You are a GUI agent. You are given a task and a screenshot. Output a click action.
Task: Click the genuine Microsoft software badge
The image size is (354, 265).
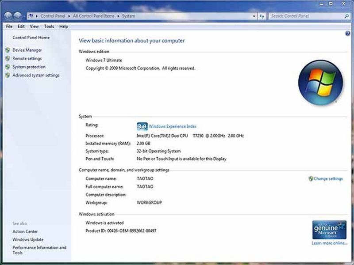pos(329,230)
